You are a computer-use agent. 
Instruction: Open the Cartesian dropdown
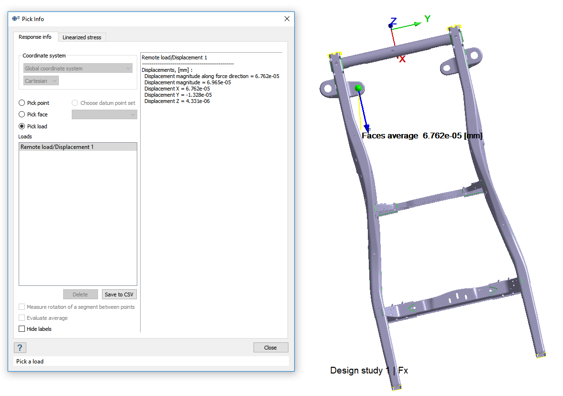[x=41, y=81]
